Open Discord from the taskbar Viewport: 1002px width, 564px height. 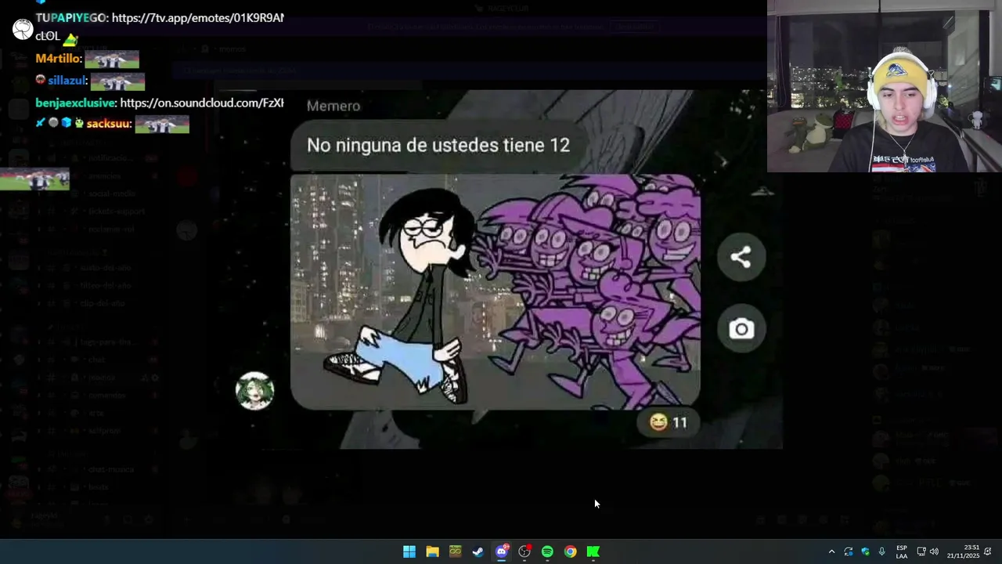pyautogui.click(x=501, y=551)
